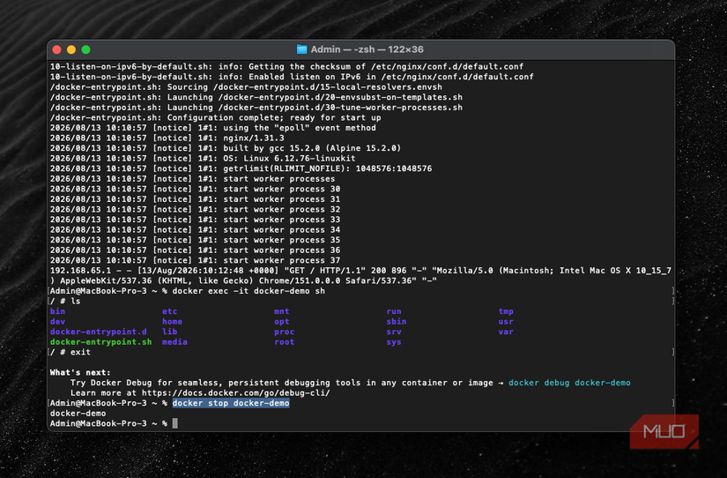Click the '192.168.65.1' GET request log line
Screen dimensions: 727x478
coord(360,276)
